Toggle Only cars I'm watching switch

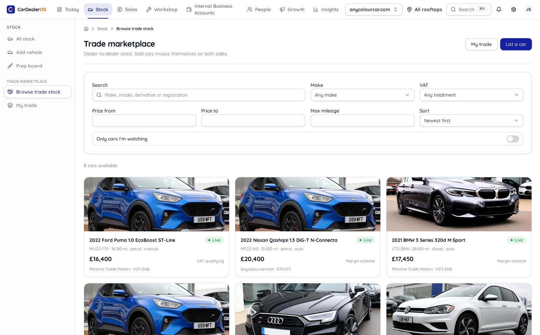coord(513,139)
